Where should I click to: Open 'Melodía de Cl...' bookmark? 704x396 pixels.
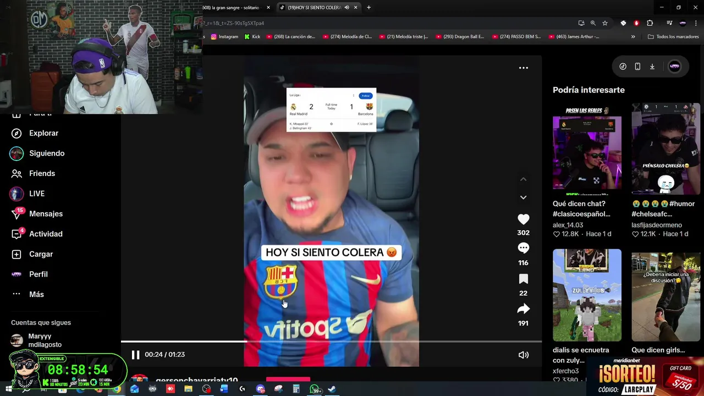(347, 37)
